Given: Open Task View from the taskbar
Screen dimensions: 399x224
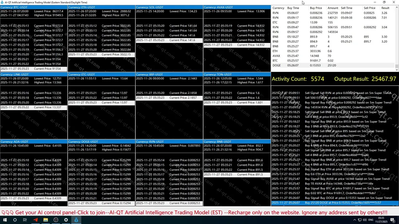Looking at the screenshot, I should 25,220.
